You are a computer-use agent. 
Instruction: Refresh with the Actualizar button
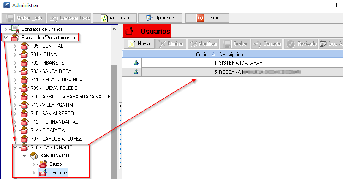115,18
